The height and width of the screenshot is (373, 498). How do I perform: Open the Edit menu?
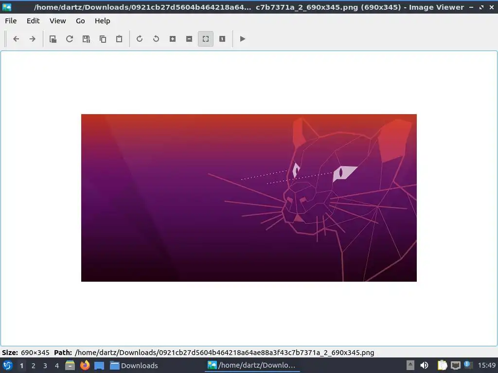pos(33,21)
